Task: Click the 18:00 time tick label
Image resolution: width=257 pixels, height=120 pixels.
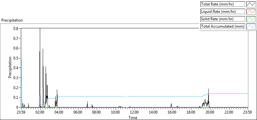Action: (x=191, y=113)
